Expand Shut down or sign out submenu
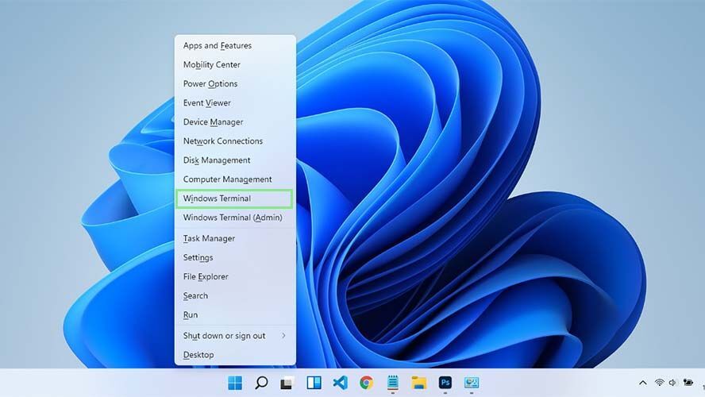 tap(234, 336)
